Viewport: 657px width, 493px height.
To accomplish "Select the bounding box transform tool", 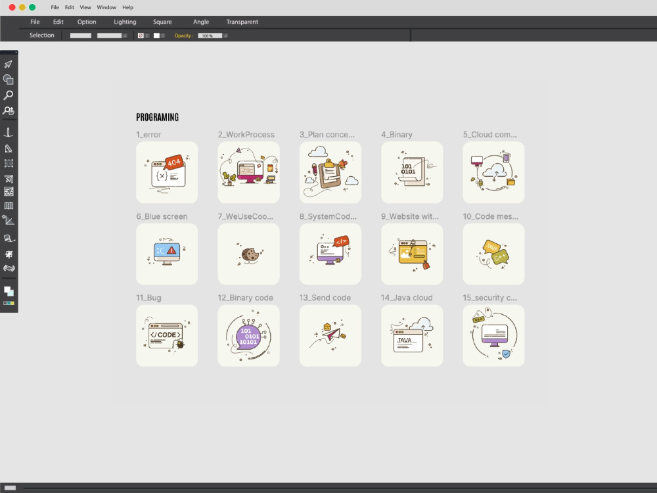I will click(9, 164).
